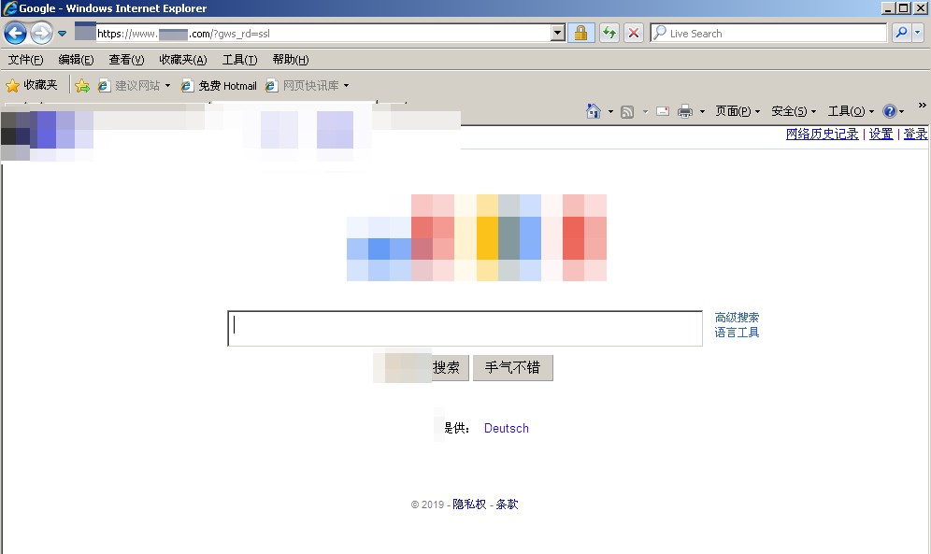
Task: Click the browser Forward arrow button
Action: 41,33
